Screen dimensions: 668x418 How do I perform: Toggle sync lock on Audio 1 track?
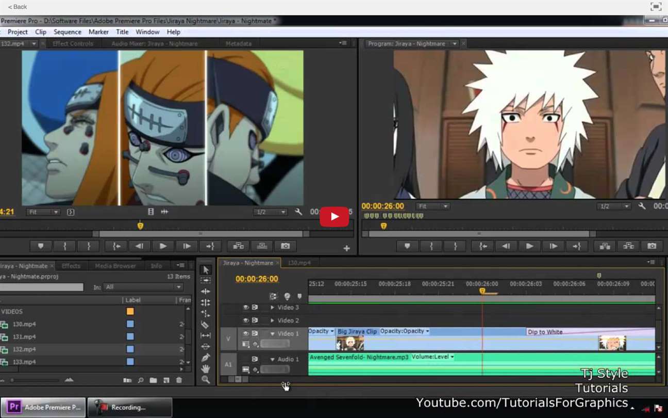255,359
